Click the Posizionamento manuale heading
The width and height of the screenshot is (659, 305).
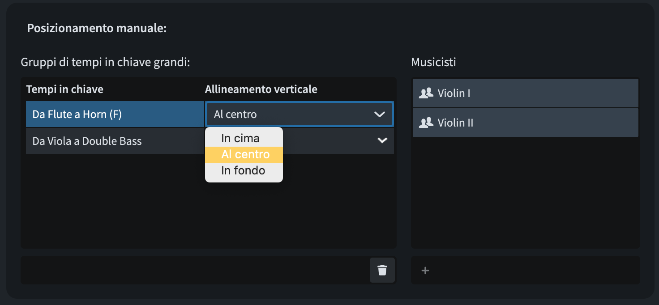point(97,28)
